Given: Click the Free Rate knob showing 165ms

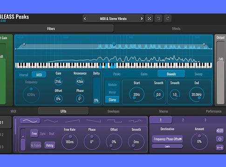Looking at the screenshot, I should pyautogui.click(x=69, y=141).
